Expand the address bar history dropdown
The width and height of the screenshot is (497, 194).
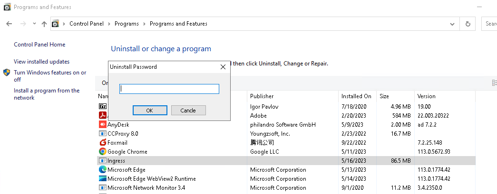pyautogui.click(x=452, y=24)
